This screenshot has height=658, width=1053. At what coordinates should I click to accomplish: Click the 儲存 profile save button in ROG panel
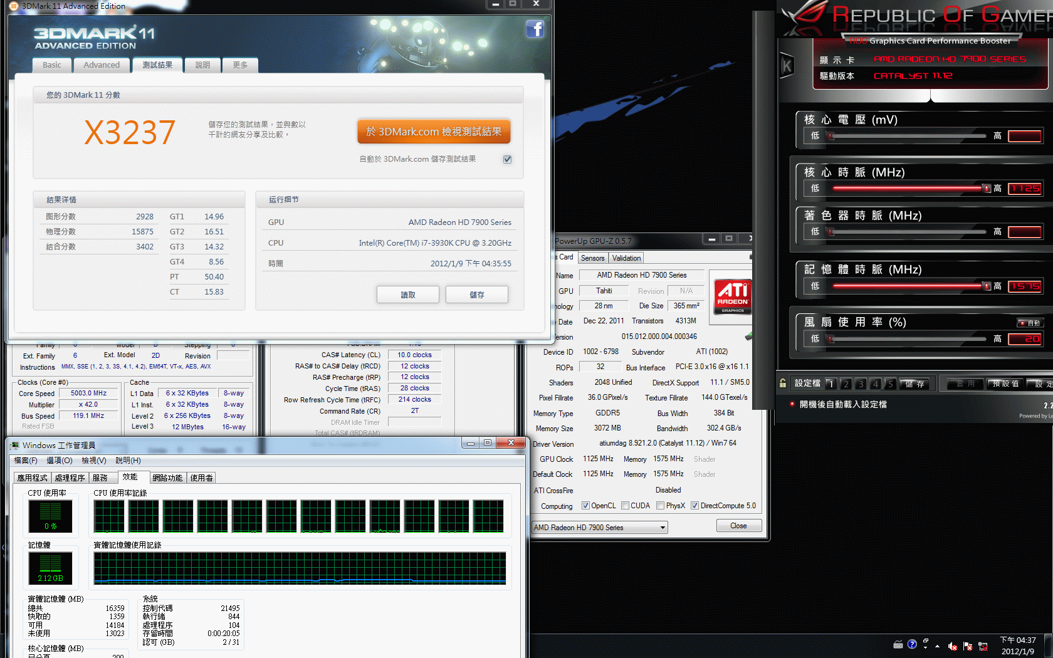[x=914, y=384]
